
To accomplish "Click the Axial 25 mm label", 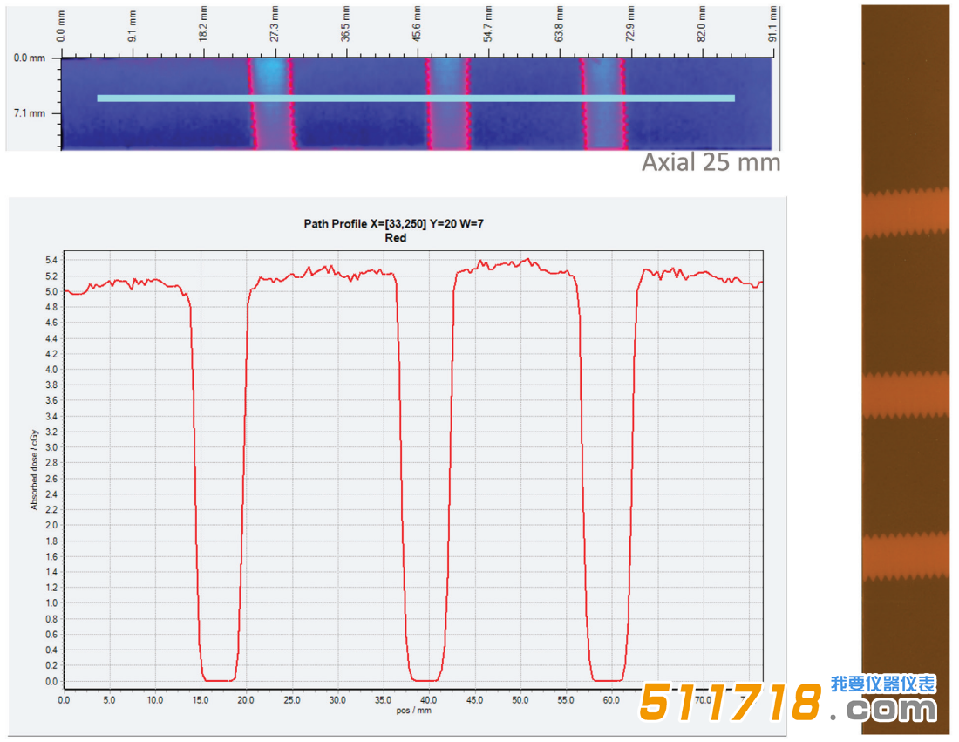I will click(711, 163).
